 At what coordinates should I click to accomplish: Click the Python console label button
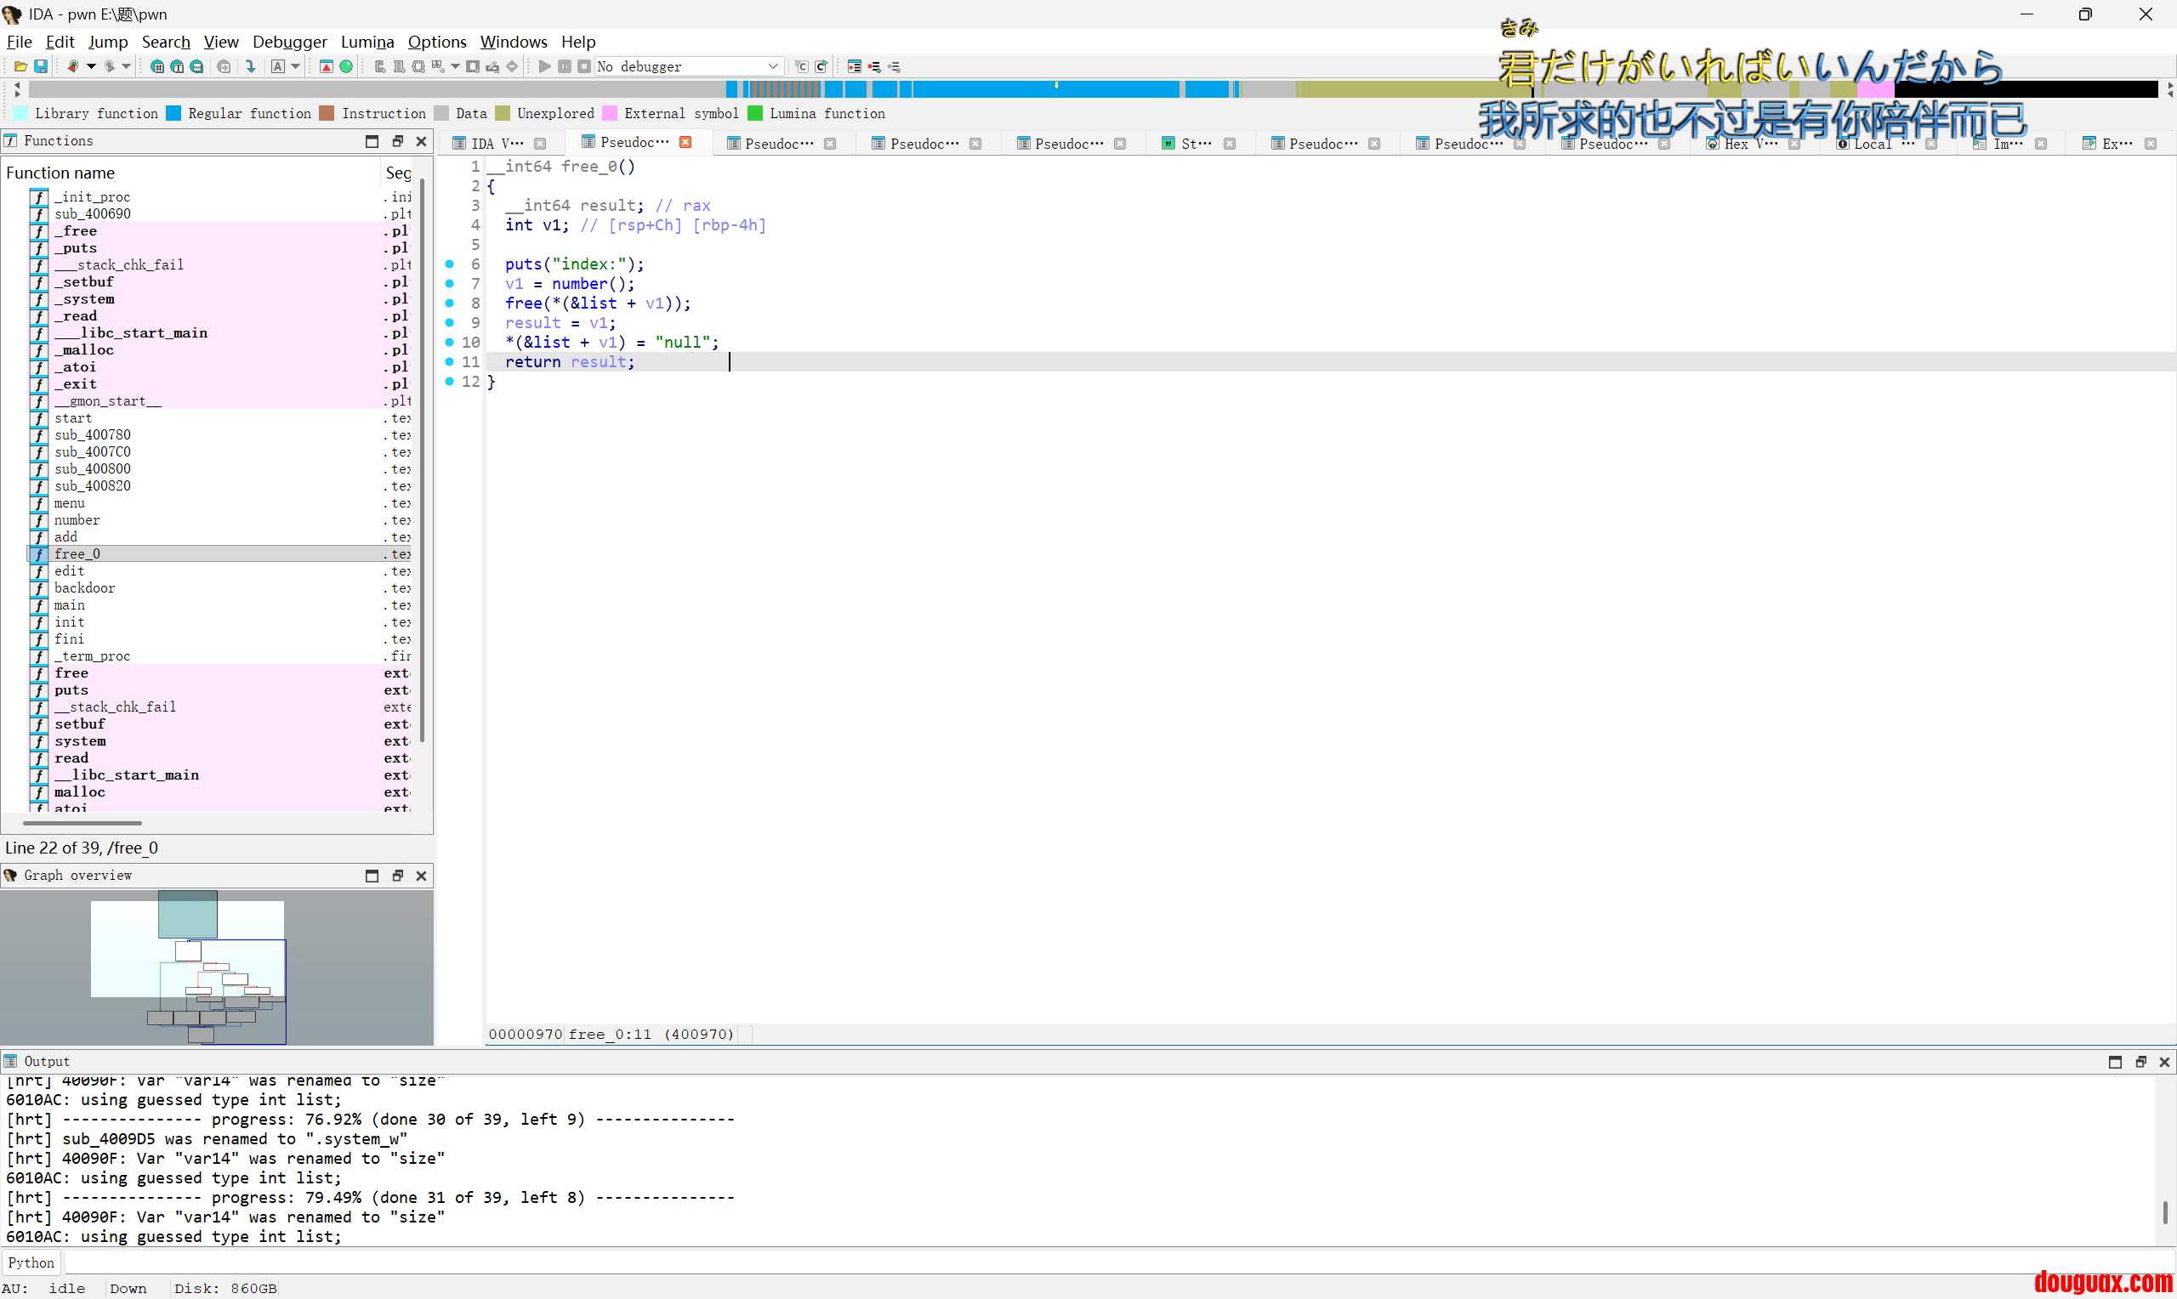(31, 1262)
